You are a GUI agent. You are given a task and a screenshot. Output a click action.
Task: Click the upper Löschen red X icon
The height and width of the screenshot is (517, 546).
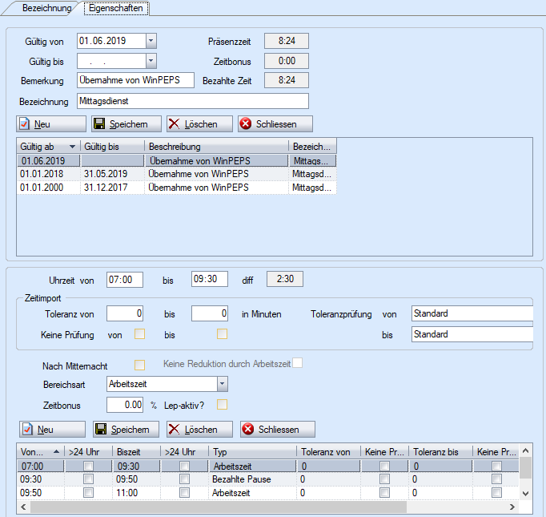[x=175, y=124]
